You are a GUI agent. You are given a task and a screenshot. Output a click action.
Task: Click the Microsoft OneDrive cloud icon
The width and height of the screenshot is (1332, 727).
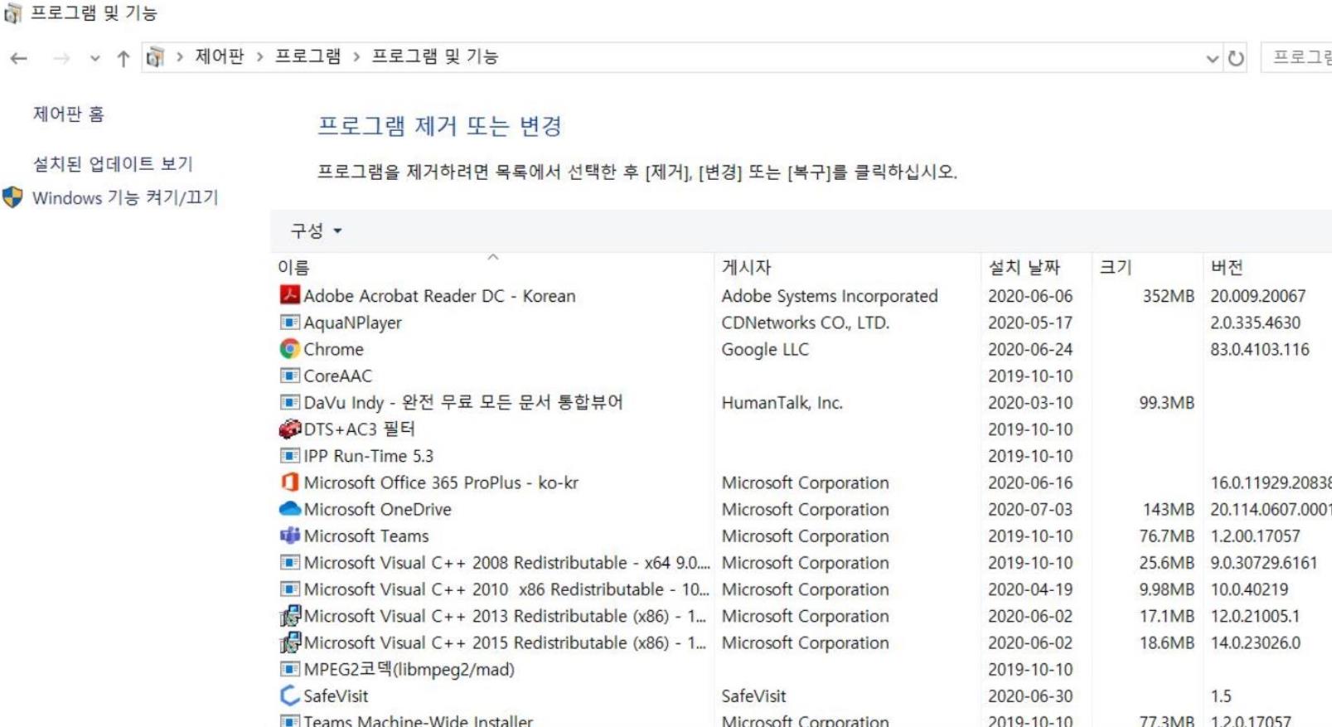[x=289, y=509]
